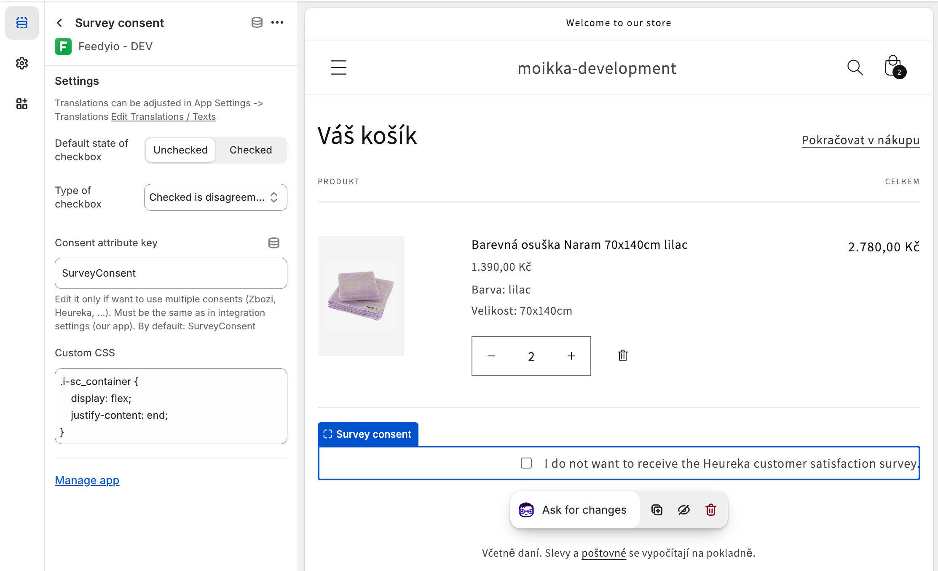Go back from Survey consent settings
The height and width of the screenshot is (571, 938).
point(59,23)
